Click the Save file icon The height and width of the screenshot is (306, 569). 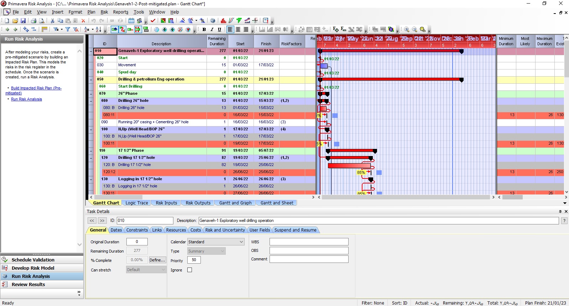click(x=23, y=21)
